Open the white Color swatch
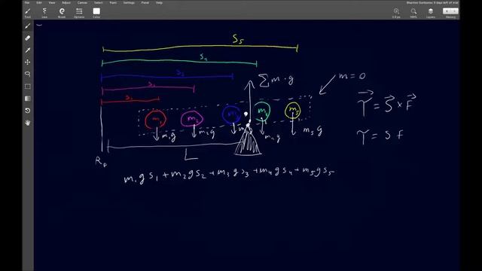Image resolution: width=482 pixels, height=271 pixels. (96, 11)
